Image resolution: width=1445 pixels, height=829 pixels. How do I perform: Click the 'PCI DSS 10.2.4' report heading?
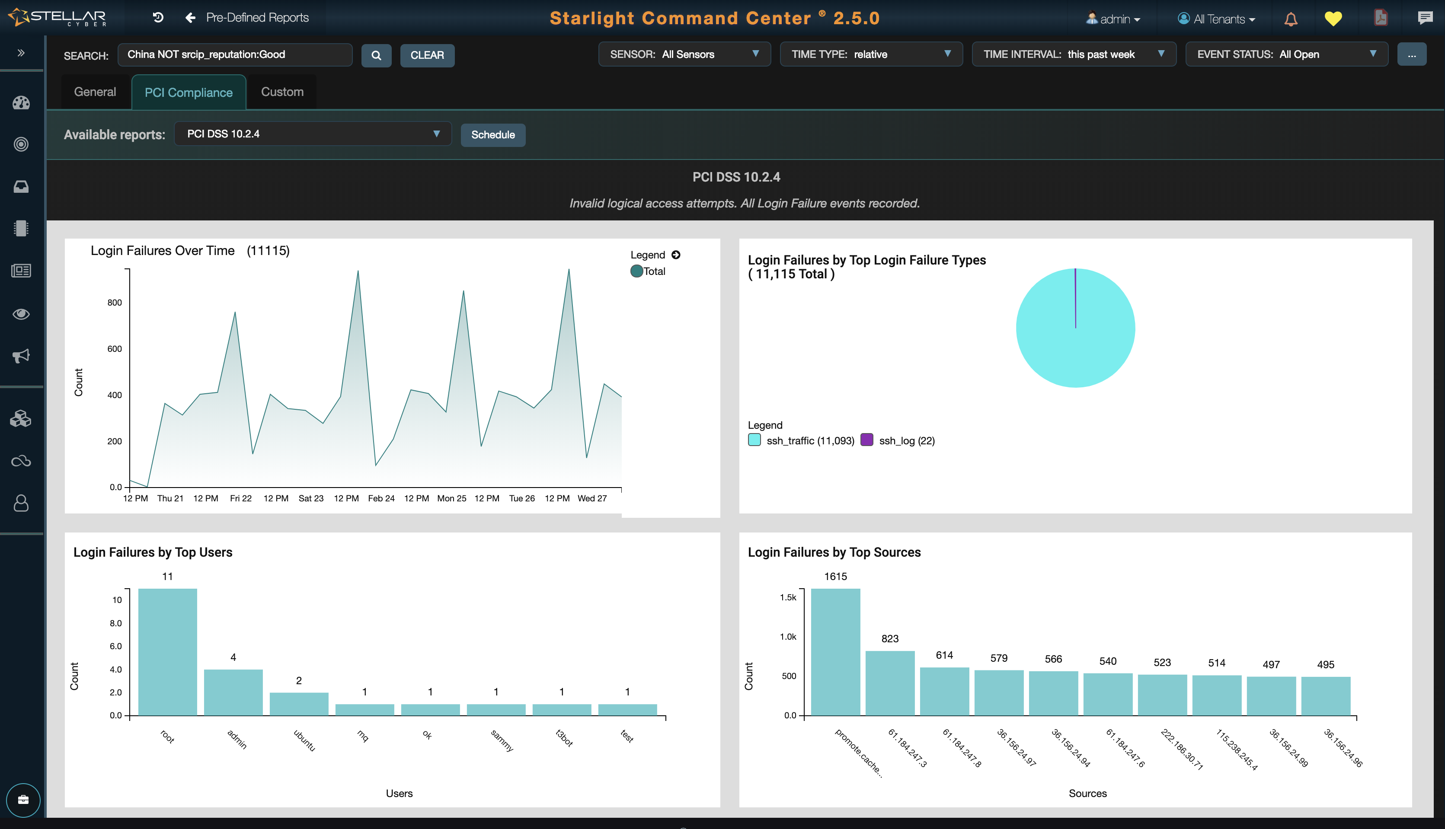pyautogui.click(x=736, y=177)
